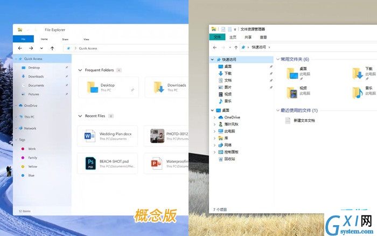This screenshot has width=377, height=236.
Task: Select the Pictures icon in the concept sidebar
Action: 23,94
